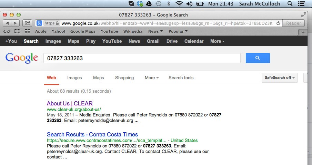Click the Apple bookmark
This screenshot has height=165, width=312.
[41, 31]
